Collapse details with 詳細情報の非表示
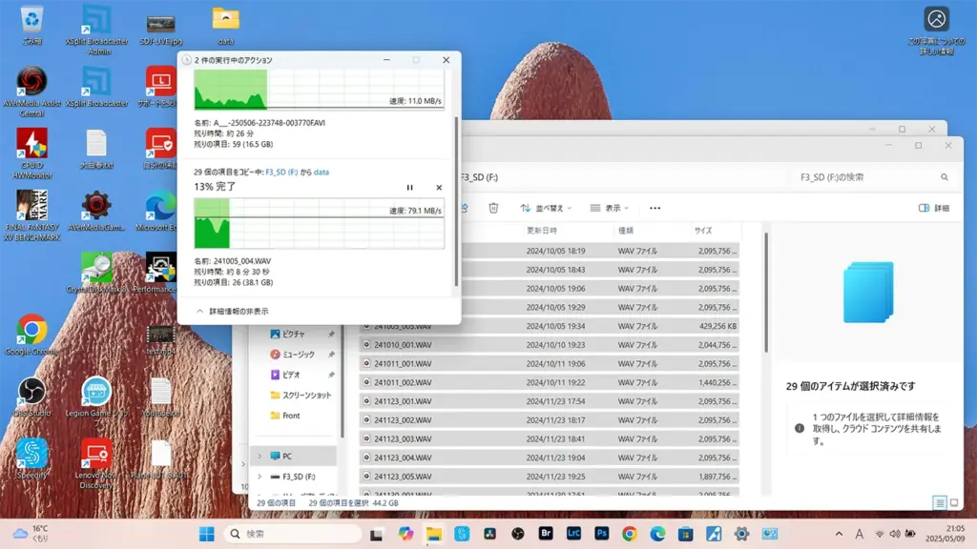The width and height of the screenshot is (977, 549). pos(233,312)
